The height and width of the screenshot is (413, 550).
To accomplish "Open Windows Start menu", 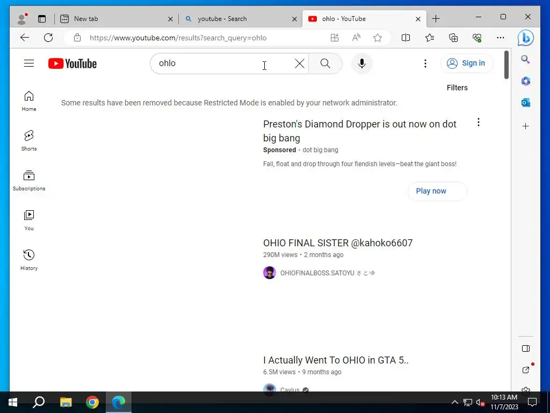I will (13, 402).
